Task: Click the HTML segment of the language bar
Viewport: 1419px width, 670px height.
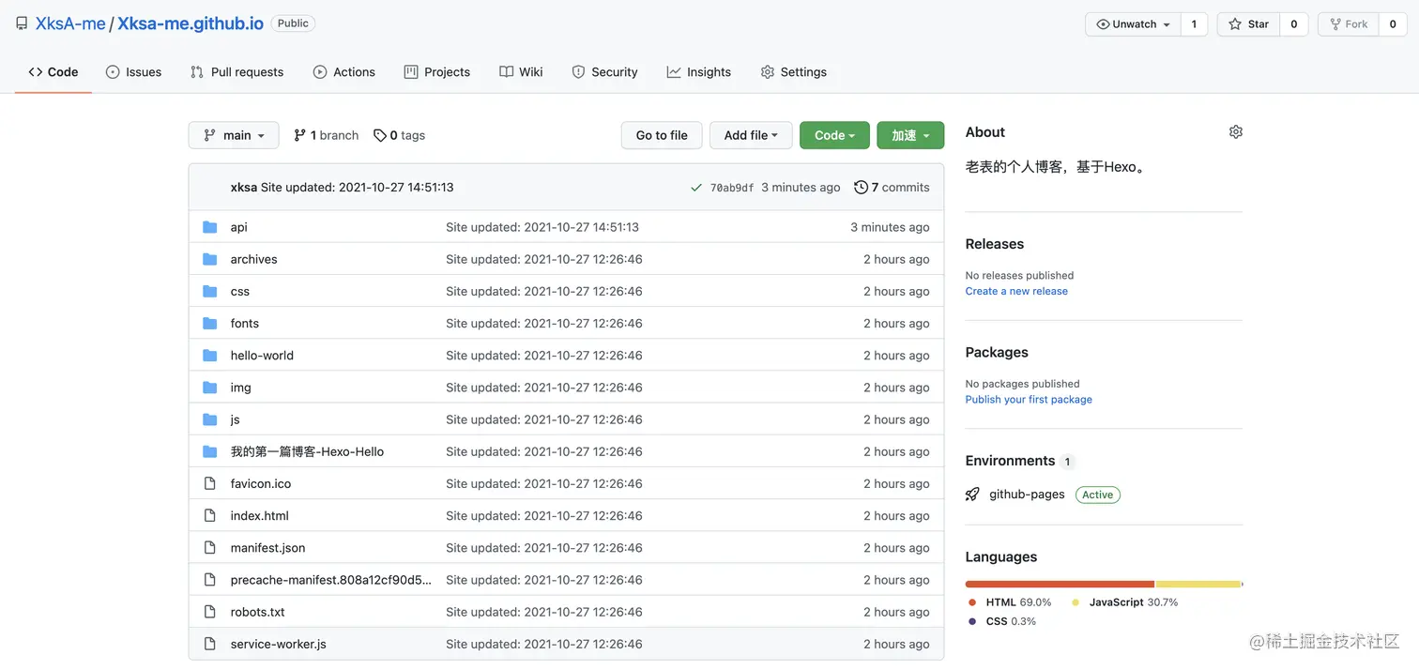Action: pyautogui.click(x=1060, y=584)
